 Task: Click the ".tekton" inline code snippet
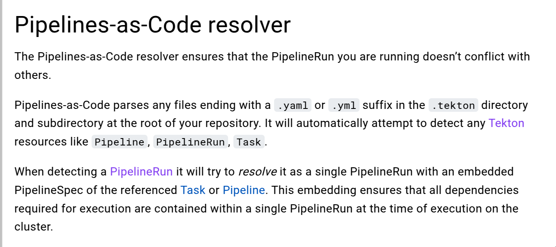point(453,106)
